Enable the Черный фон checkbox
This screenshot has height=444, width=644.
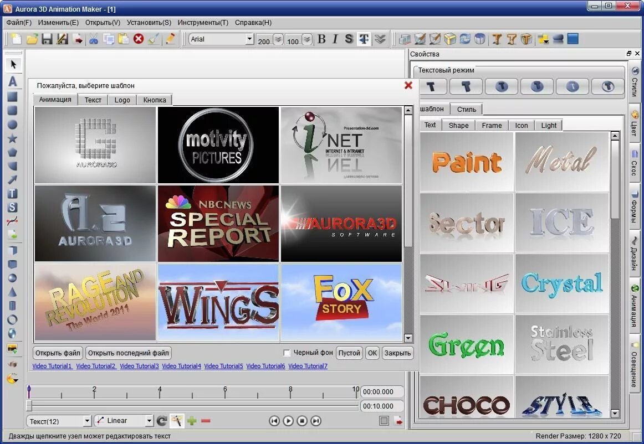pyautogui.click(x=287, y=353)
